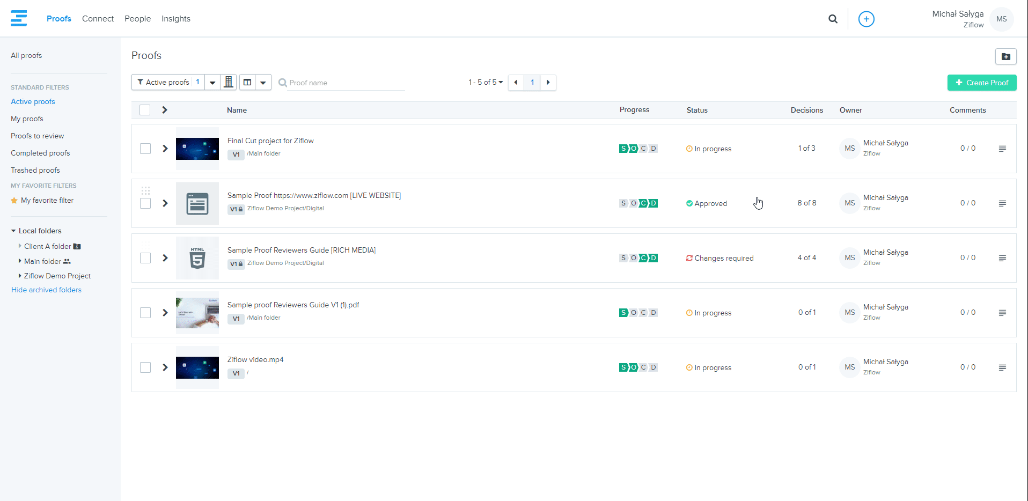Expand the Sample proof Reviewers Guide V1 (1).pdf row
Screen dimensions: 1028x501
point(165,313)
